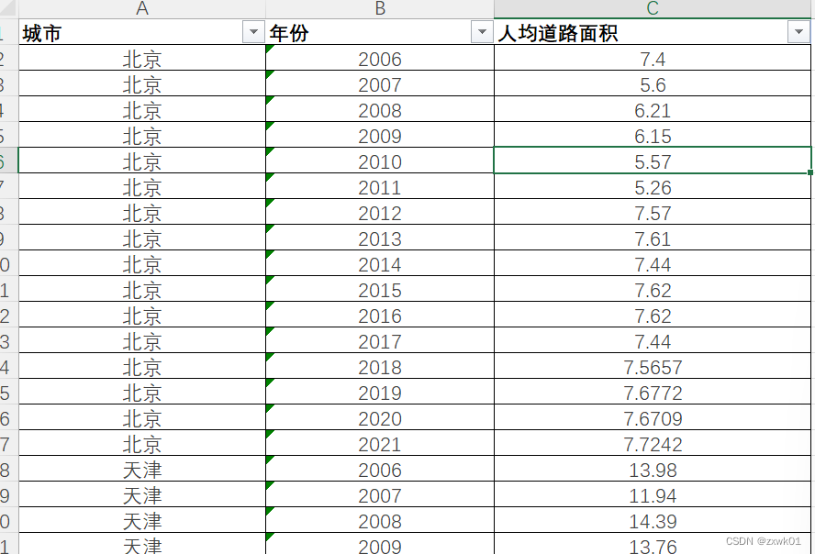Screen dimensions: 815x554
Task: Select the 天津 cell in the 2007 row
Action: pos(142,494)
